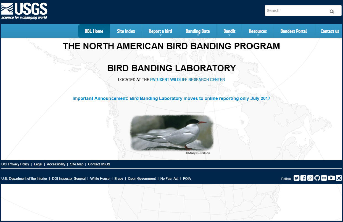The image size is (343, 222).
Task: Click the Facebook icon in footer
Action: tap(303, 178)
